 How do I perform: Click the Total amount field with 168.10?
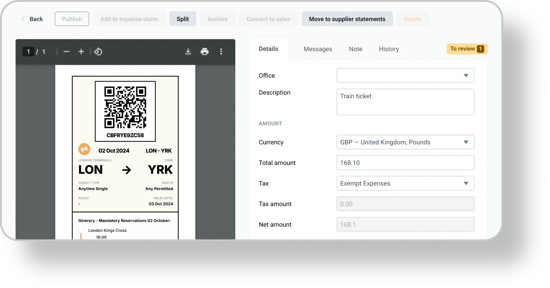pos(405,163)
